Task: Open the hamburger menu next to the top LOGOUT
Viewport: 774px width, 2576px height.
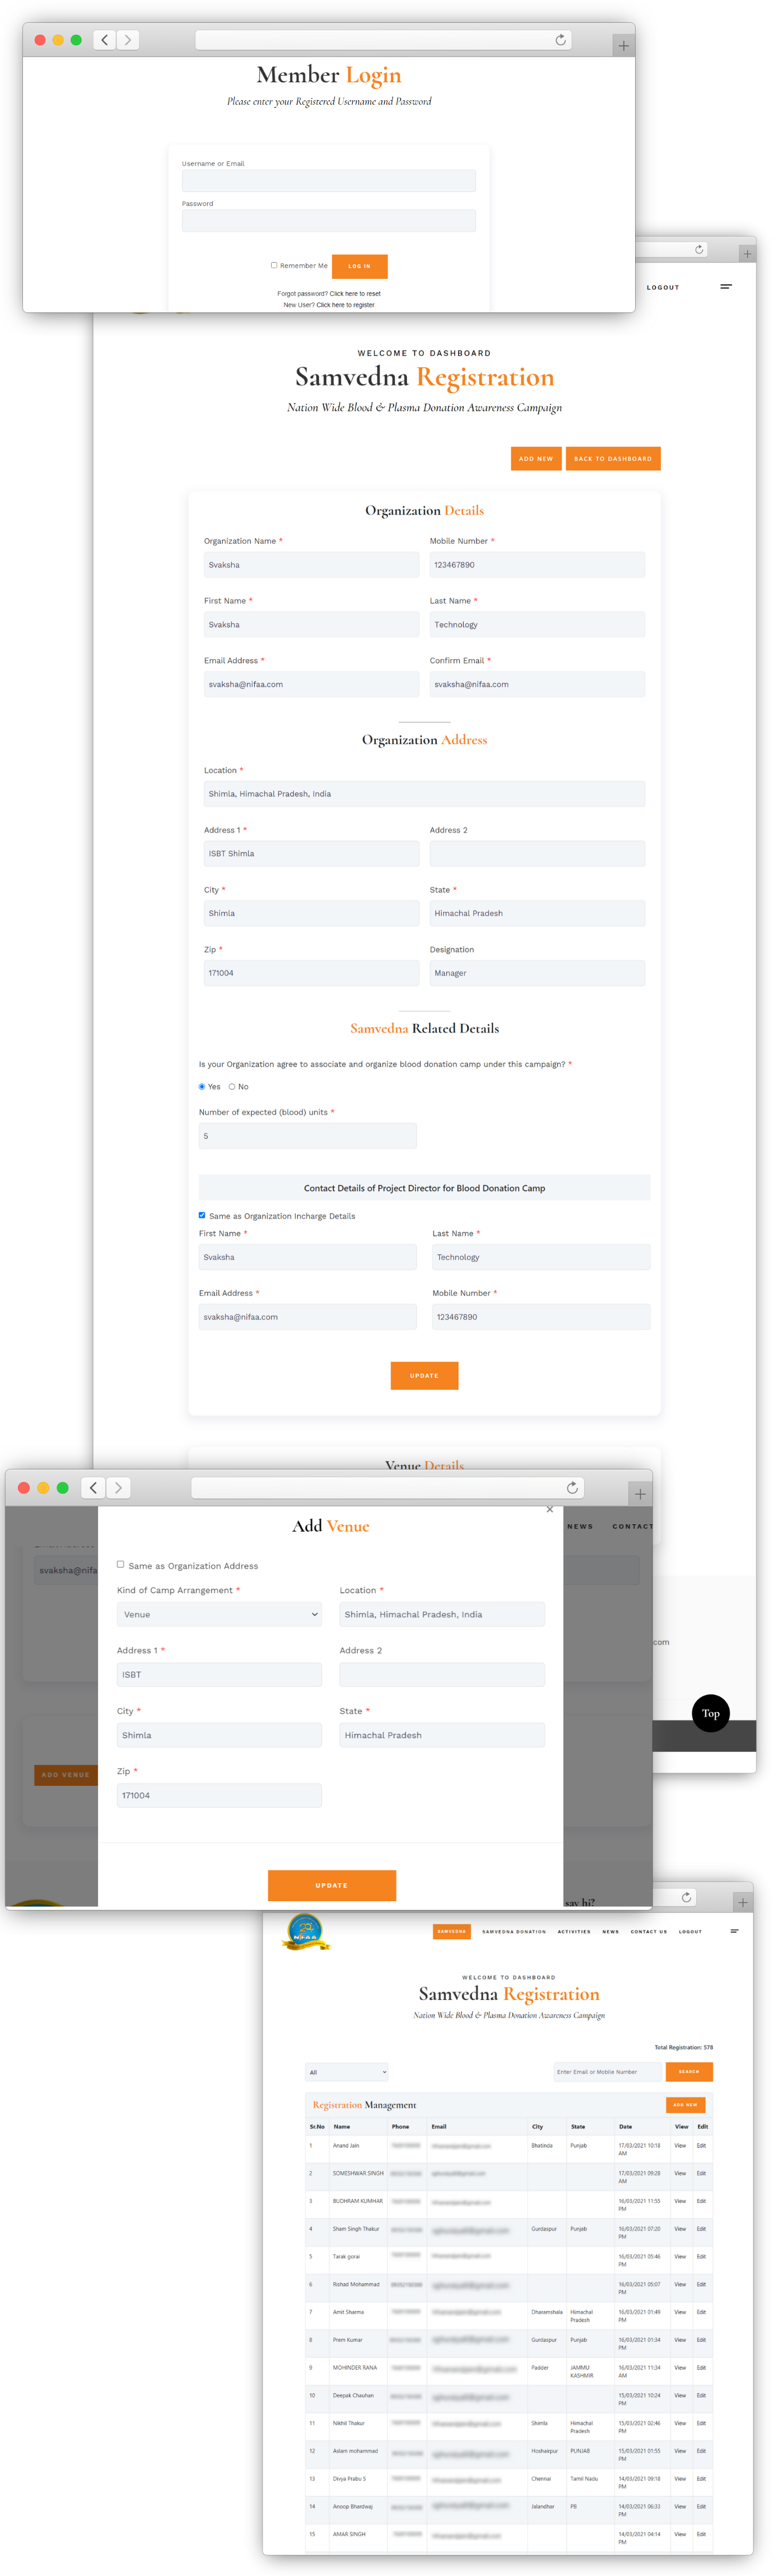Action: click(x=725, y=287)
